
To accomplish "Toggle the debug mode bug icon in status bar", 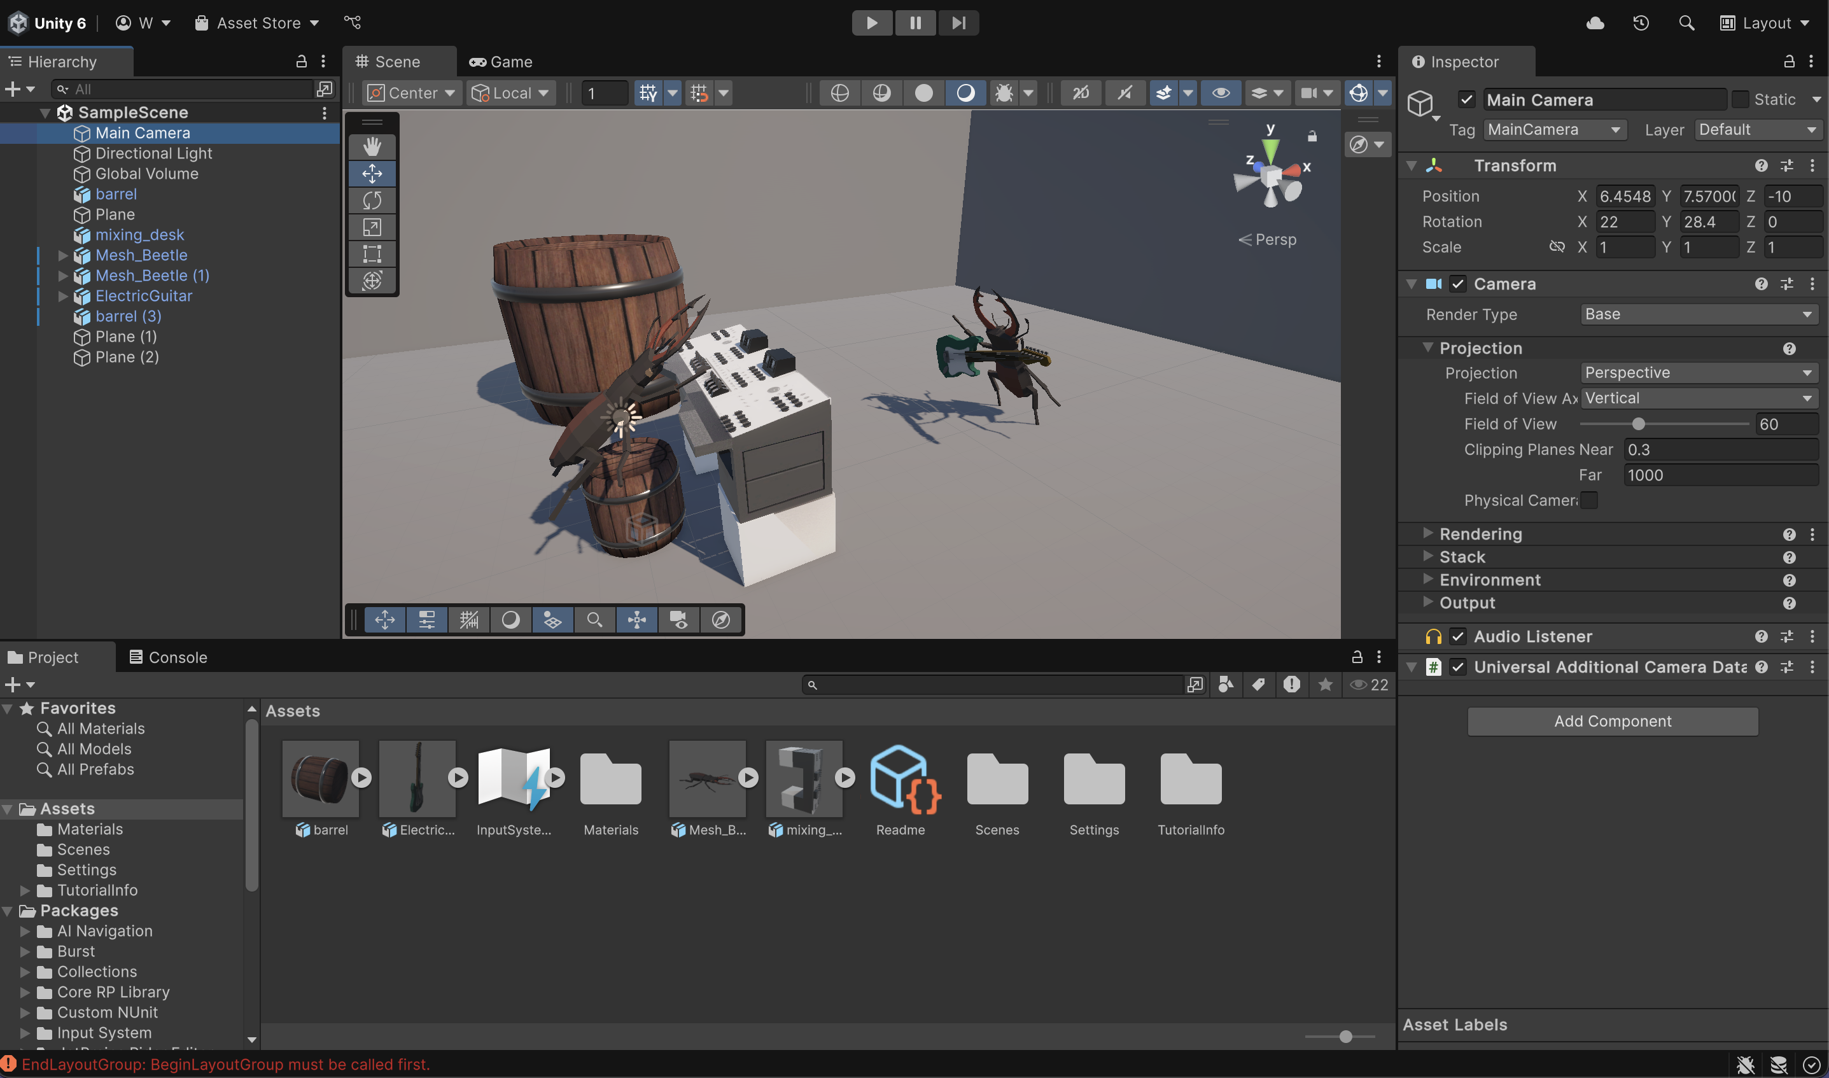I will click(1746, 1065).
